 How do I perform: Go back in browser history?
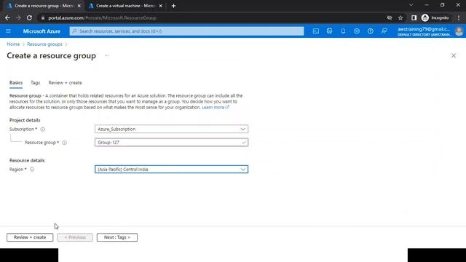(x=7, y=17)
